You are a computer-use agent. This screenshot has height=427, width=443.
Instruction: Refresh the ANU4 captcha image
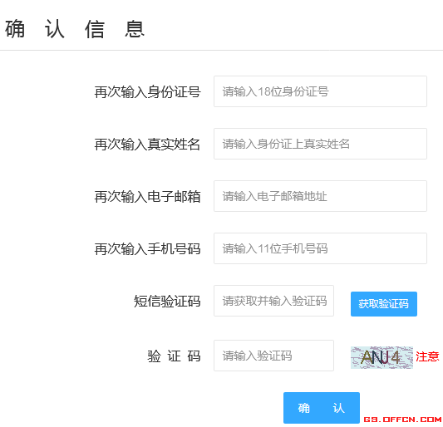pyautogui.click(x=381, y=357)
